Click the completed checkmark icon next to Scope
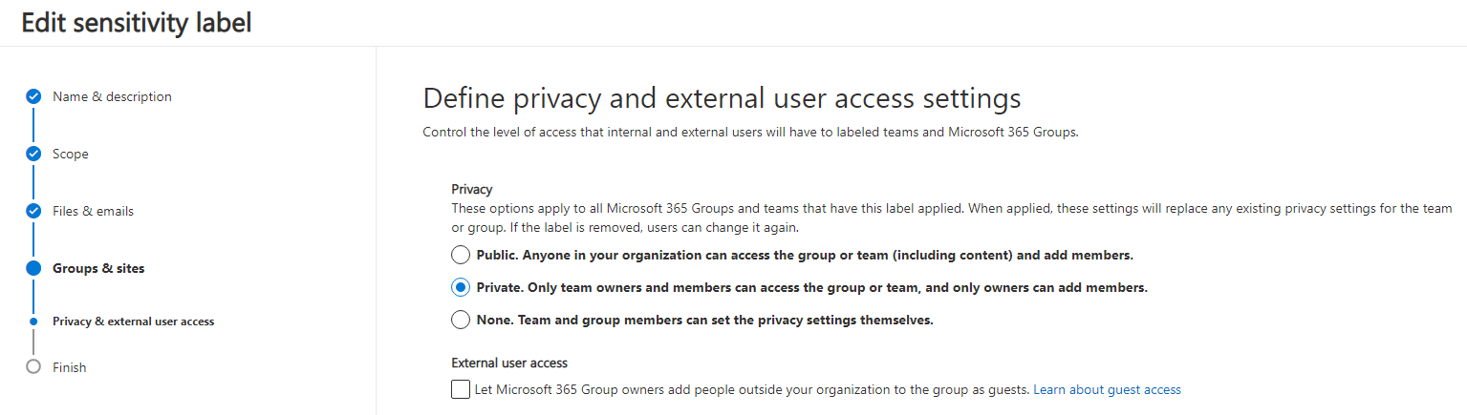Image resolution: width=1467 pixels, height=415 pixels. coord(33,154)
